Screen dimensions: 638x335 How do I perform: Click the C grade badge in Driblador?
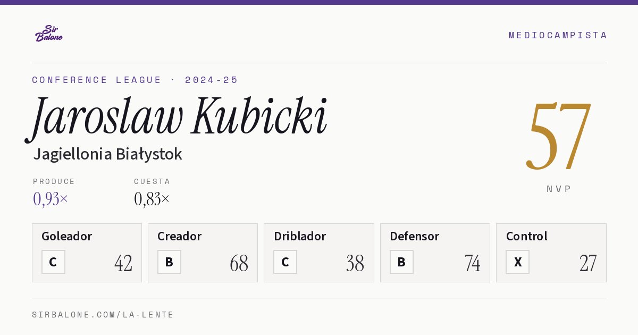click(x=285, y=262)
